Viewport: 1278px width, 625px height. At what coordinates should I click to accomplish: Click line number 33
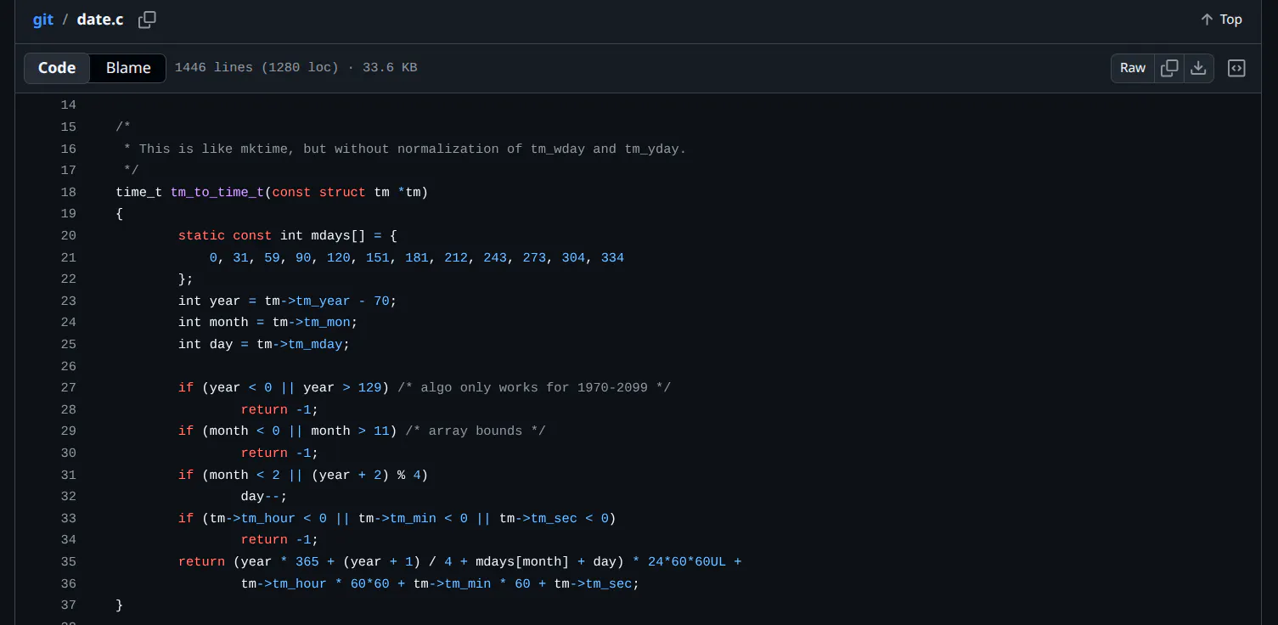pos(68,519)
